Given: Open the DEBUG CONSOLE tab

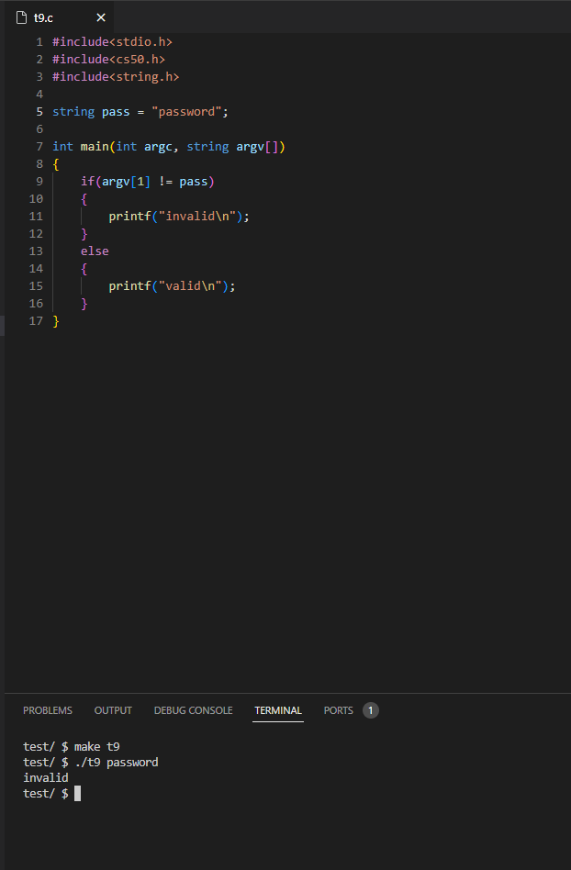Looking at the screenshot, I should point(193,710).
